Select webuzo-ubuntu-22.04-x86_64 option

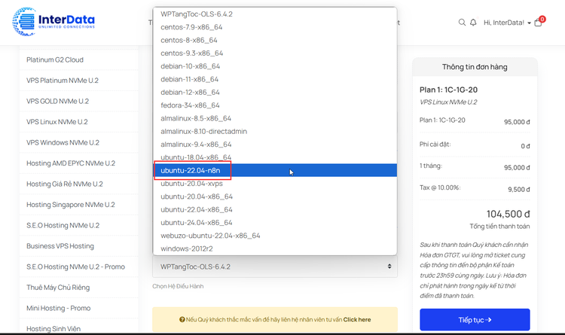274,236
